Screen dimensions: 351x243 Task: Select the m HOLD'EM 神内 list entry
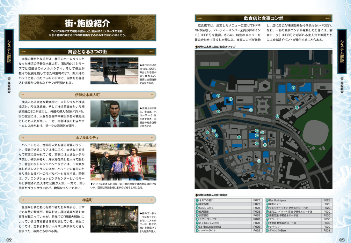(228, 223)
